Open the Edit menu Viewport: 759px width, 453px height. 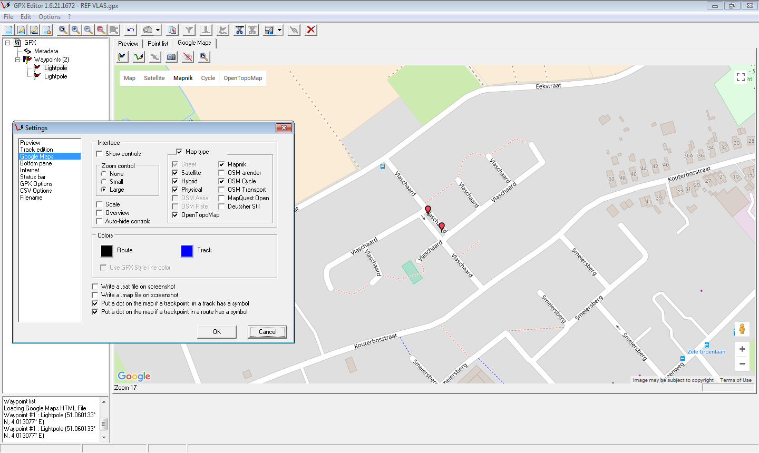click(x=26, y=17)
